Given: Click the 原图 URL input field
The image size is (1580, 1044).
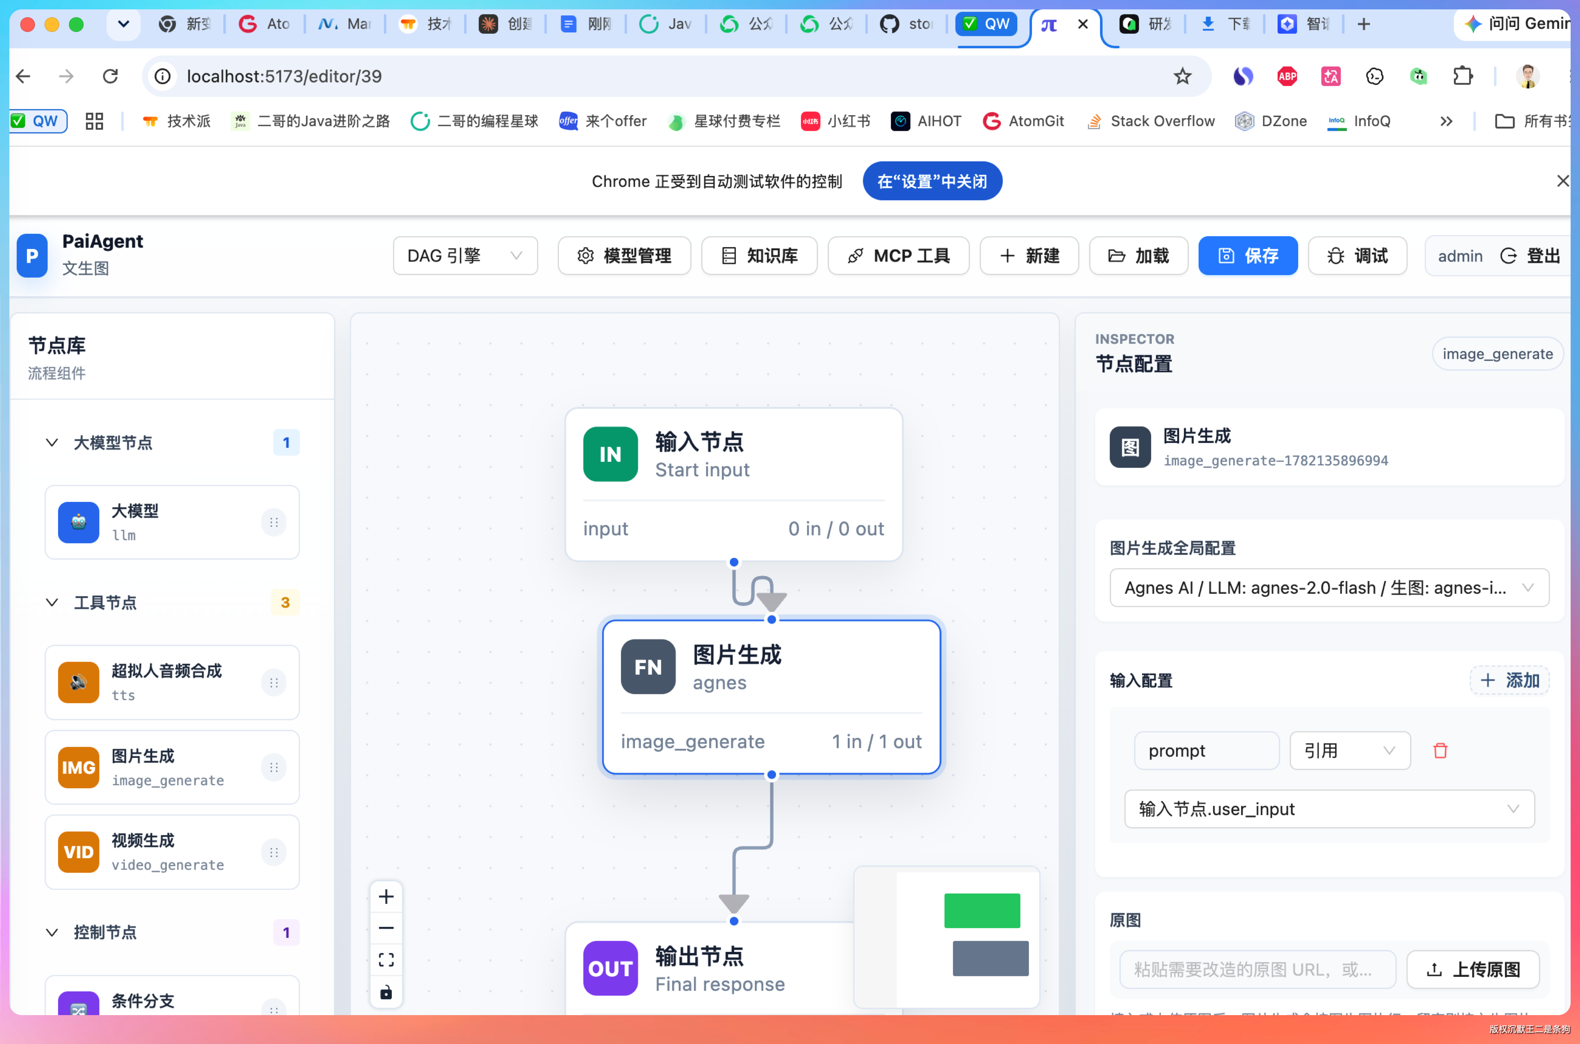Looking at the screenshot, I should tap(1257, 969).
